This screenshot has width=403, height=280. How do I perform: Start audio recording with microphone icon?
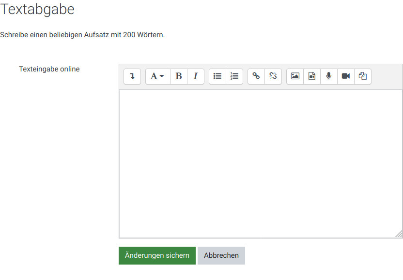(x=329, y=76)
